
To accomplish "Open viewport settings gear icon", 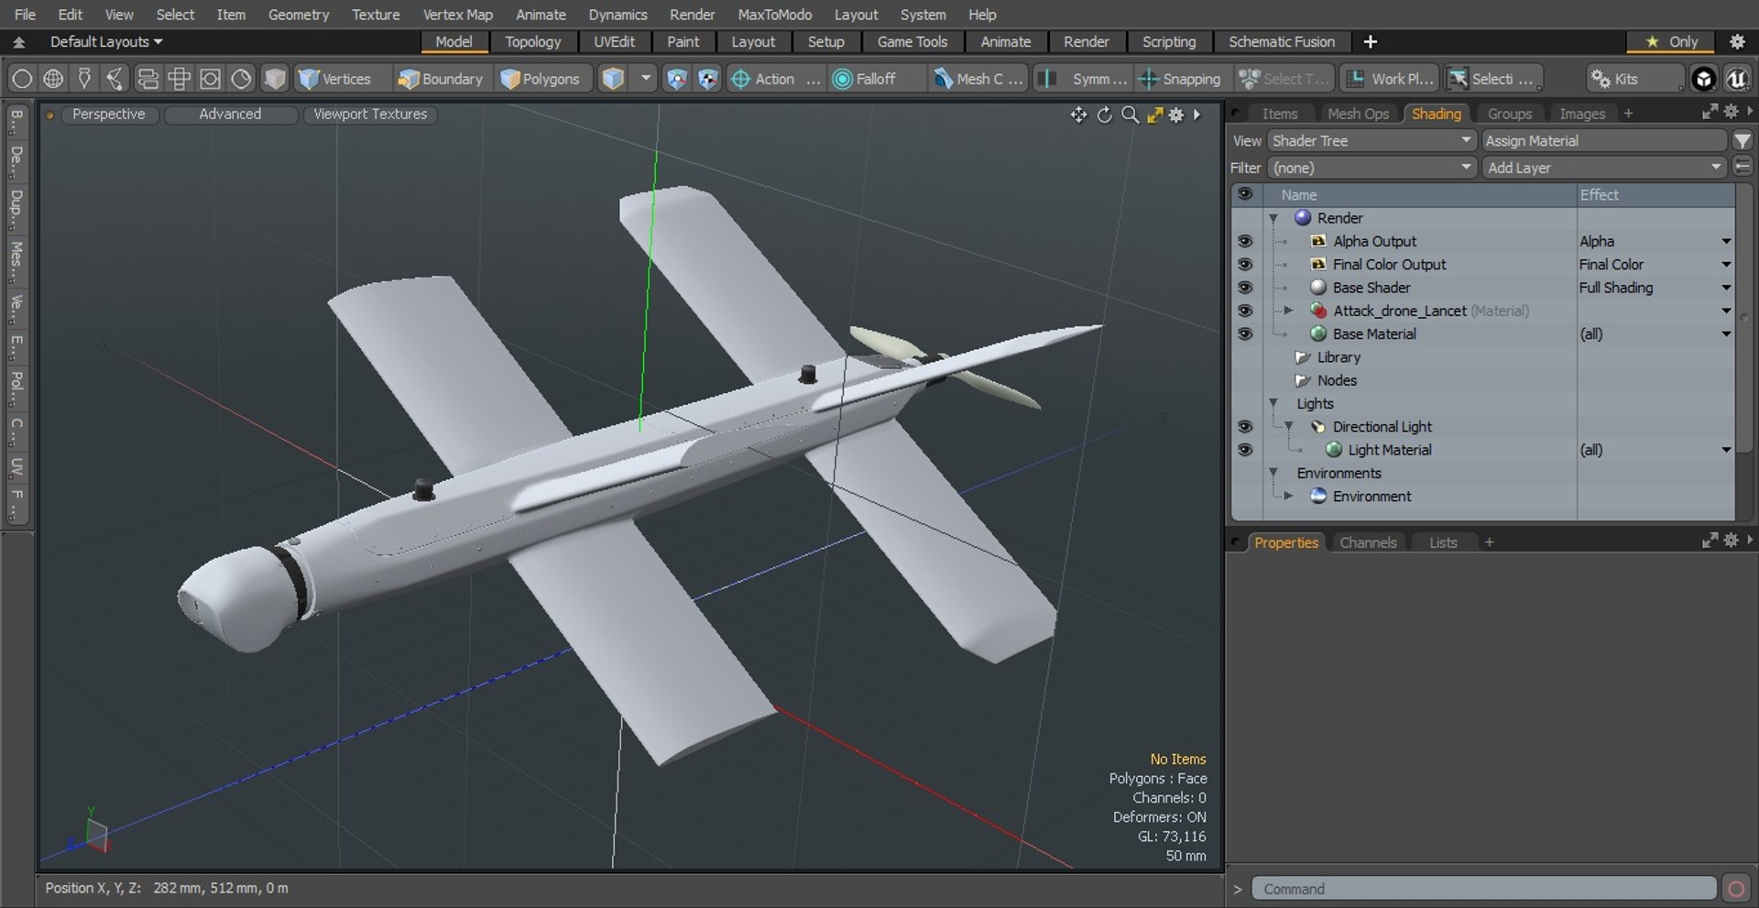I will 1176,115.
